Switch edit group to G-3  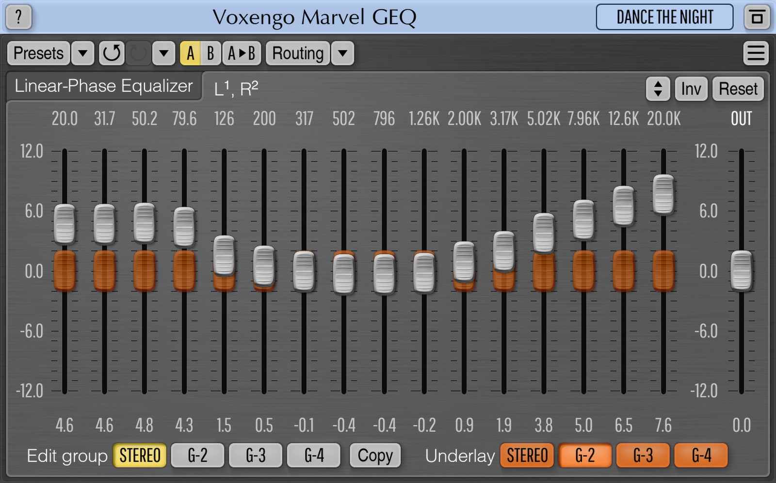[x=256, y=455]
